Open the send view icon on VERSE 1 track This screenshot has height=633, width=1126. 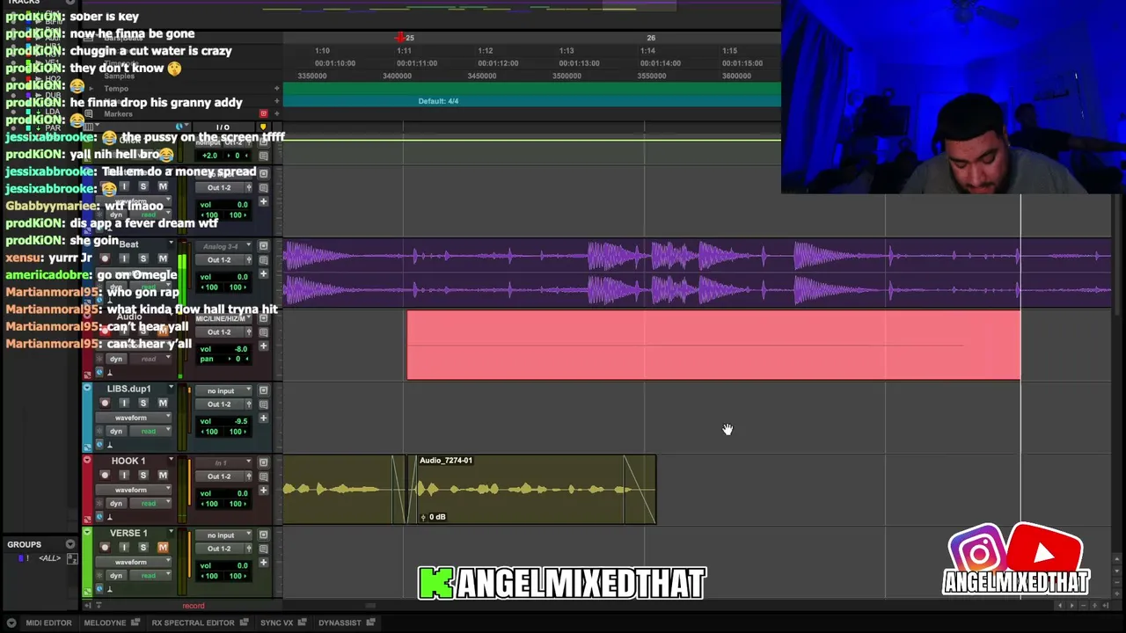coord(263,535)
